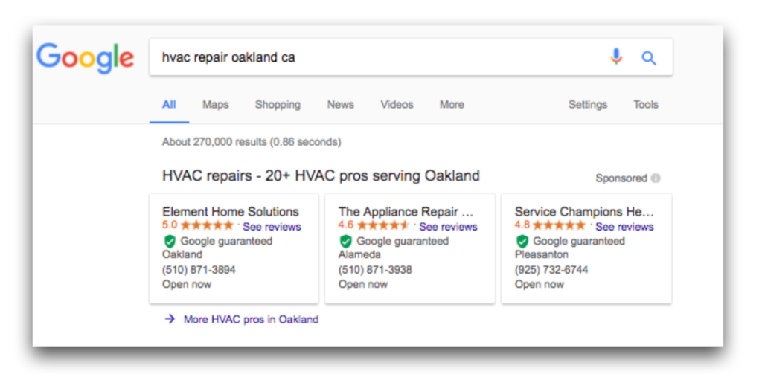Open More HVAC pros in Oakland link

pyautogui.click(x=252, y=319)
